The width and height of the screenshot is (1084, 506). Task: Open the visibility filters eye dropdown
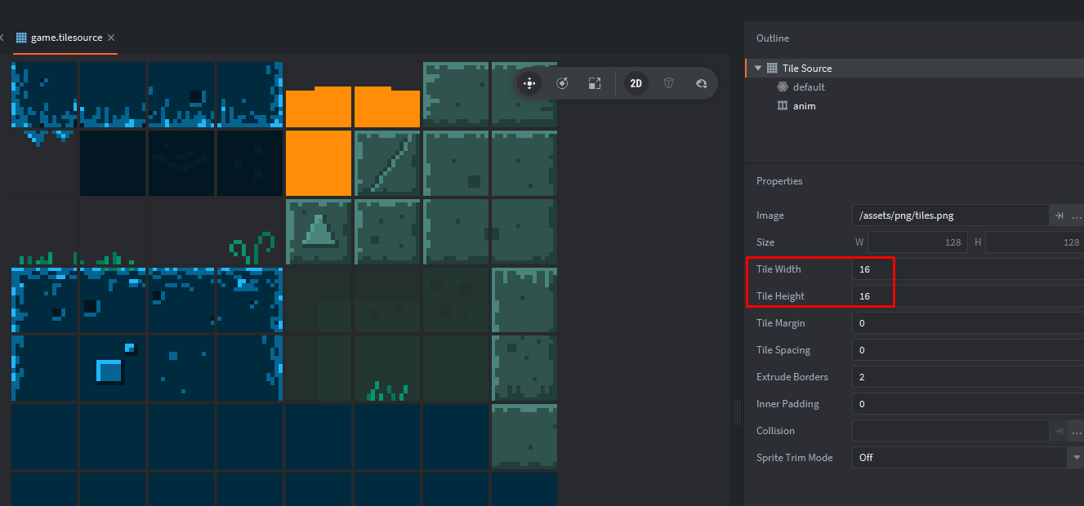point(701,83)
